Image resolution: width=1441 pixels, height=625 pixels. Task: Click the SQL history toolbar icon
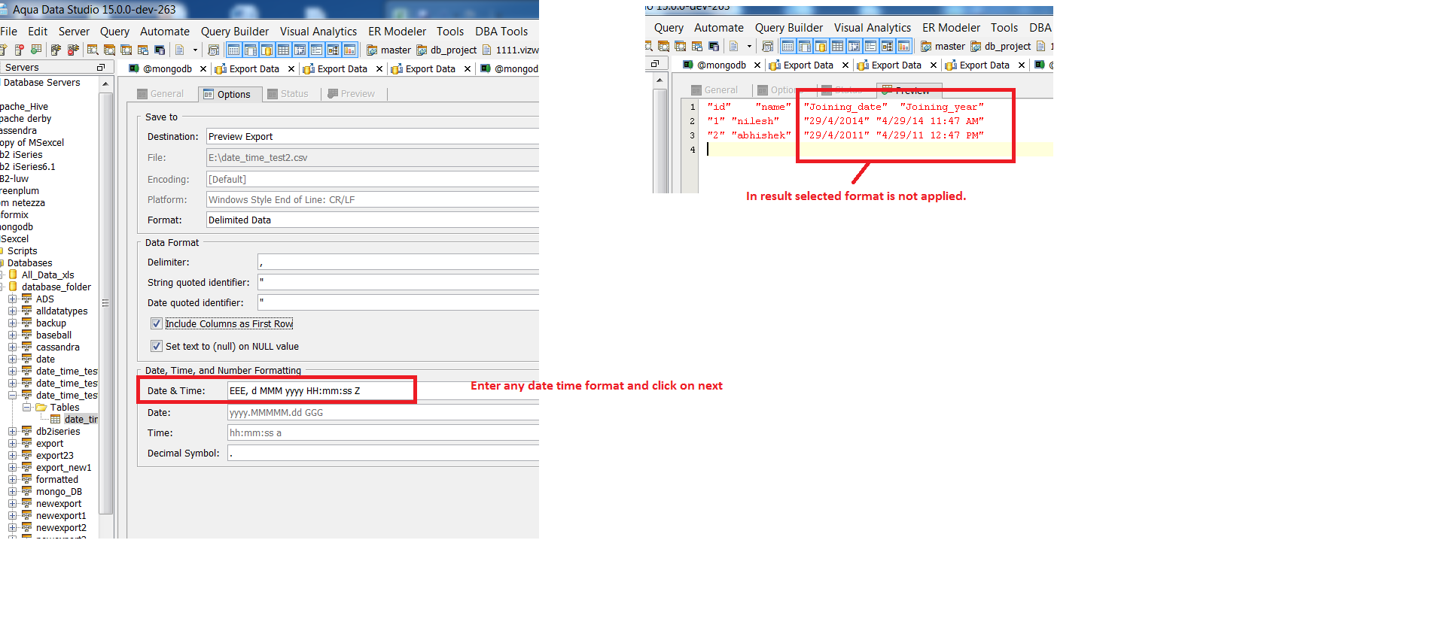(214, 50)
